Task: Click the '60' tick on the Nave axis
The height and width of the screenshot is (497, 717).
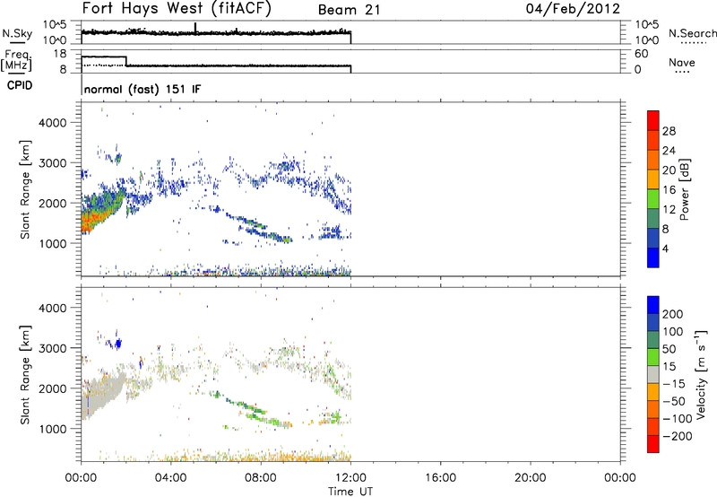Action: (x=641, y=54)
